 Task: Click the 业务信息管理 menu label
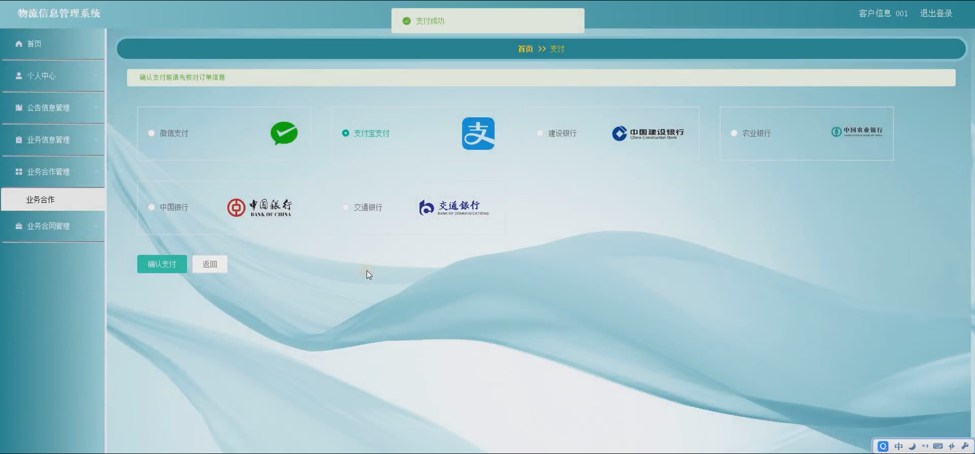tap(48, 140)
